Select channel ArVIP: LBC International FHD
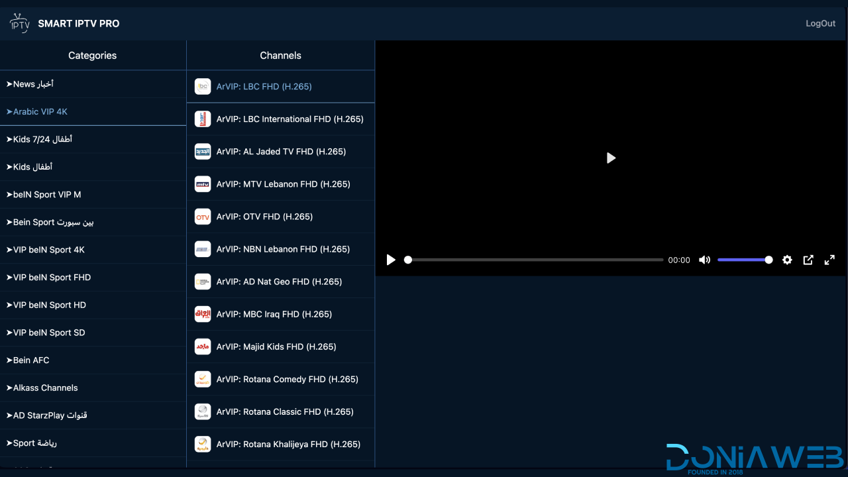This screenshot has height=477, width=848. 280,119
